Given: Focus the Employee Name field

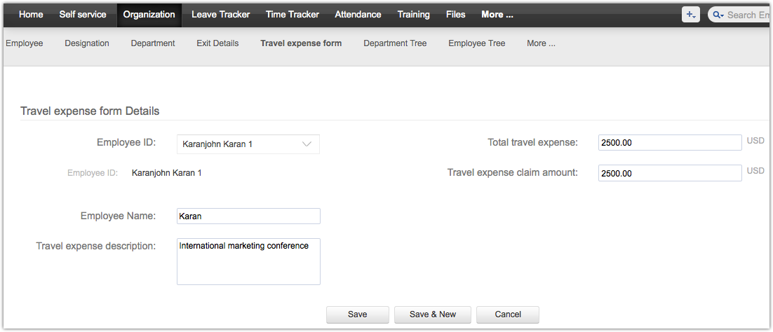Looking at the screenshot, I should 248,216.
